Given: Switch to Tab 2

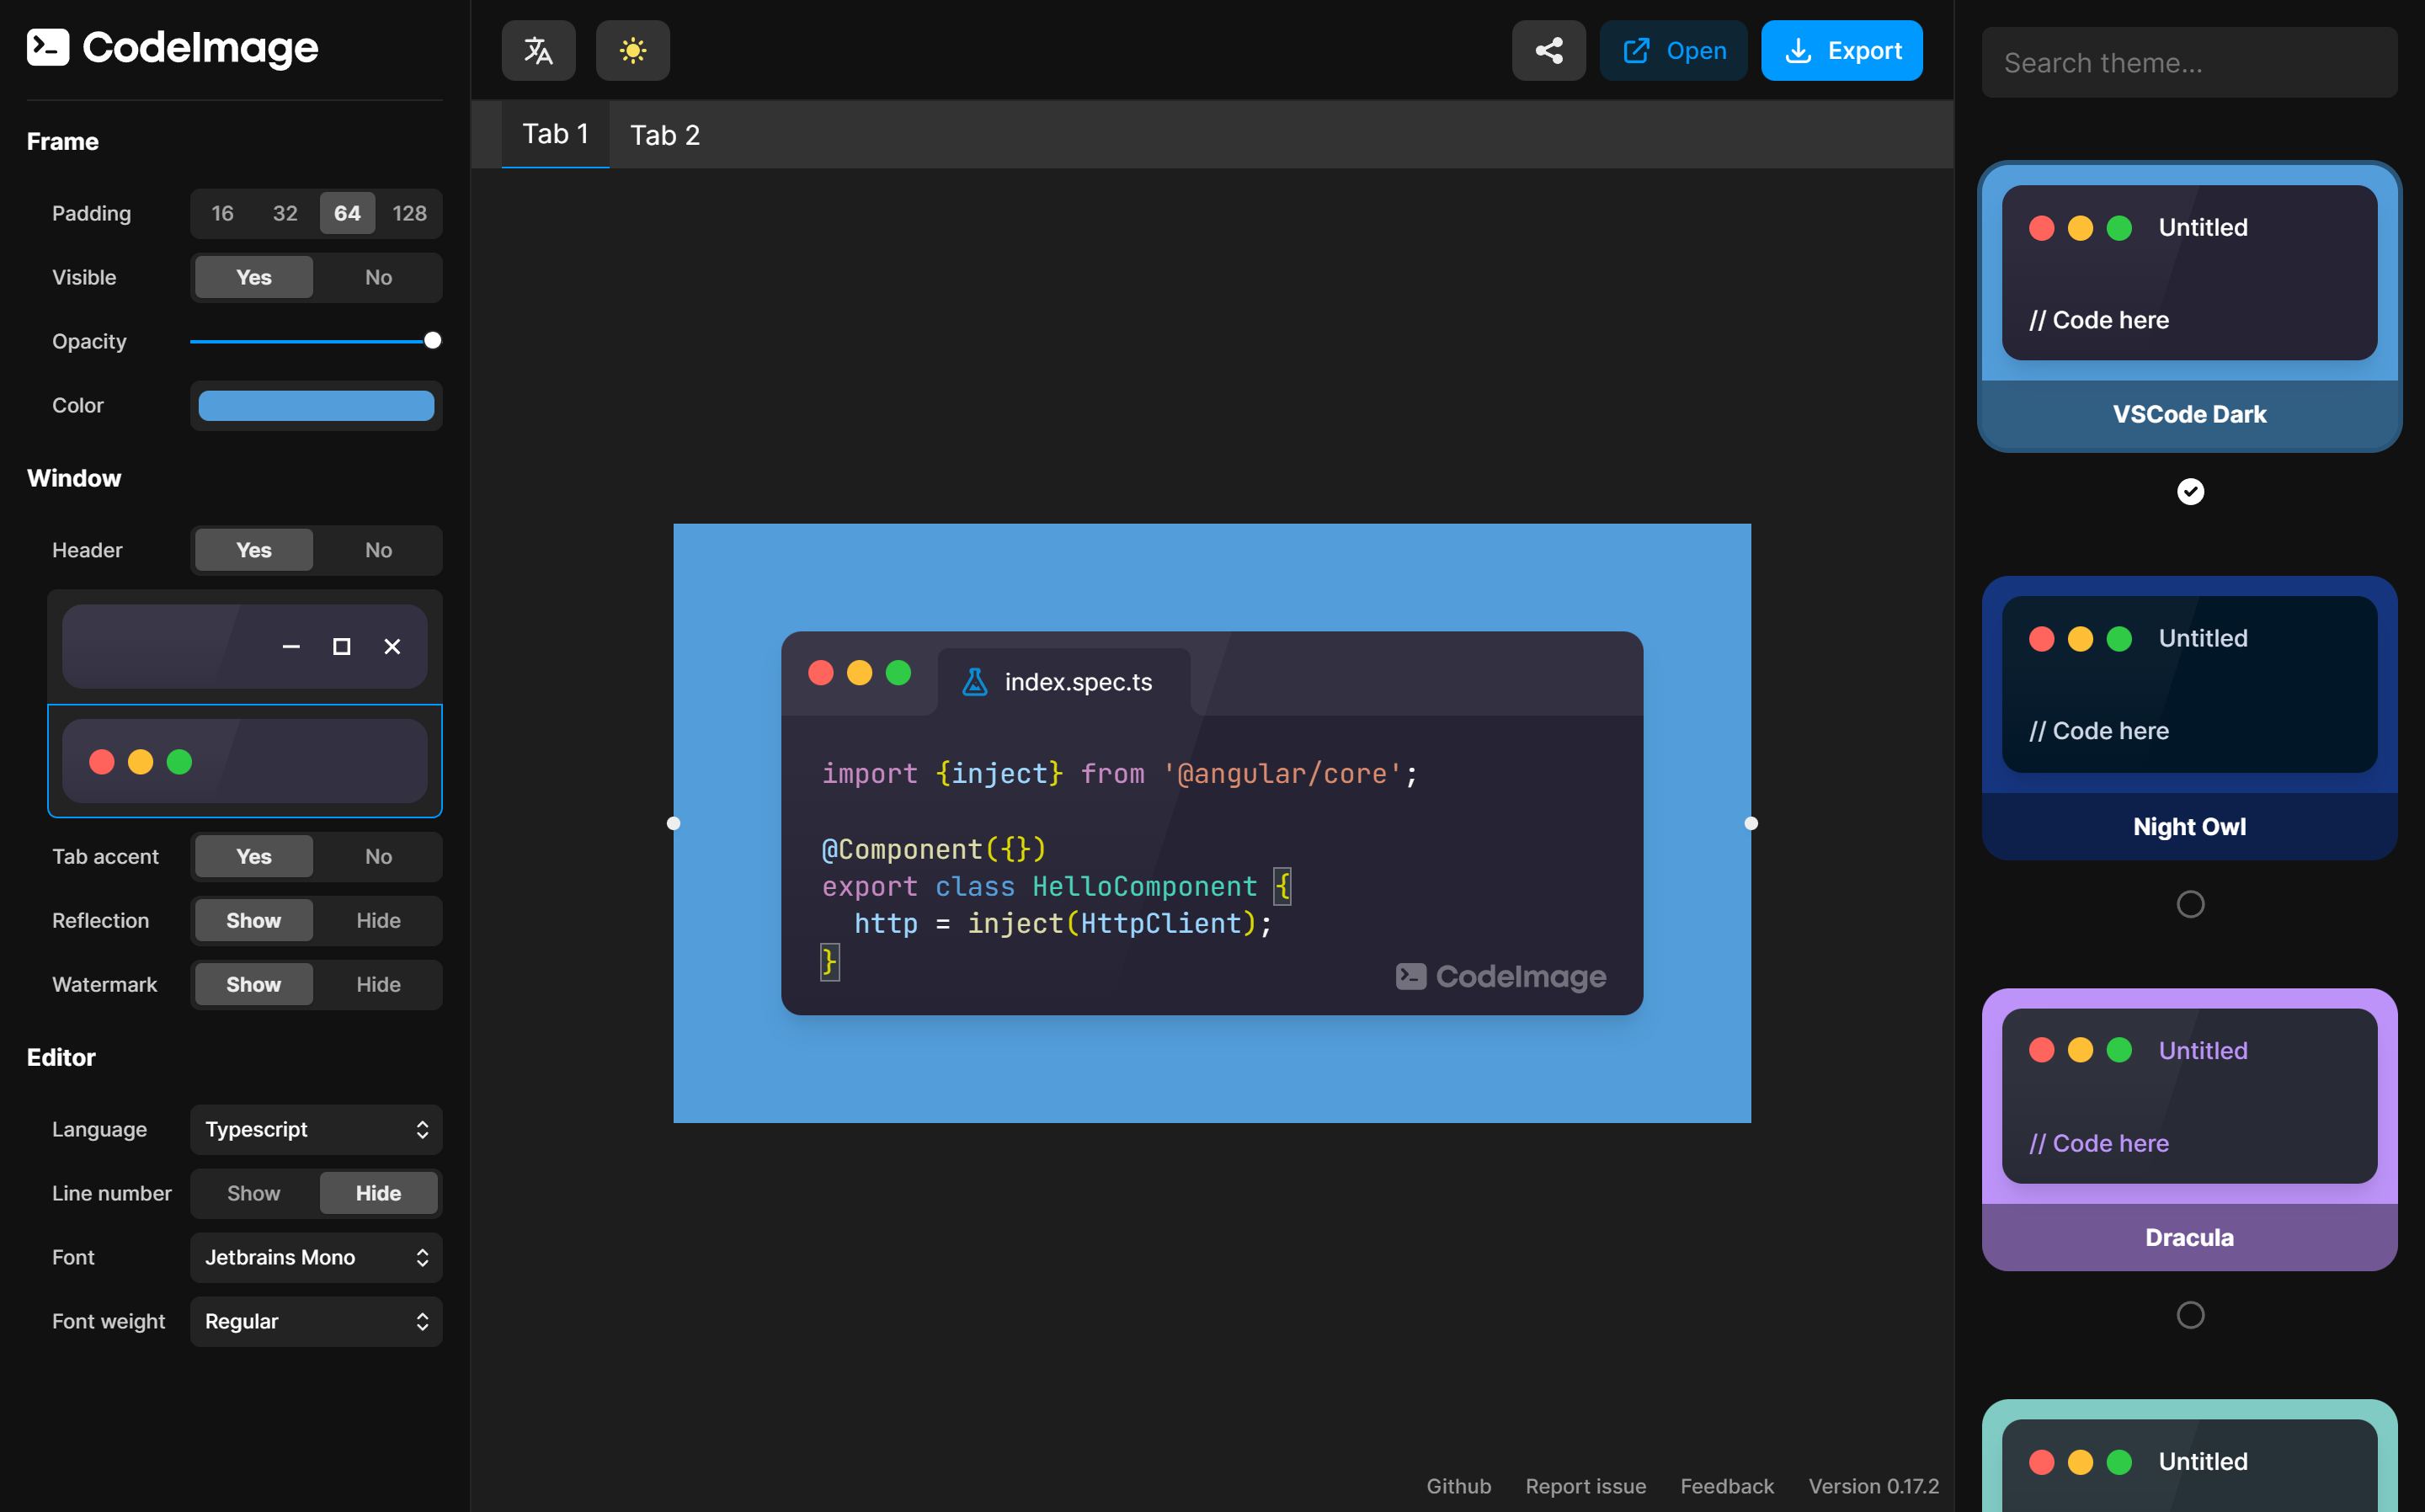Looking at the screenshot, I should (x=664, y=133).
